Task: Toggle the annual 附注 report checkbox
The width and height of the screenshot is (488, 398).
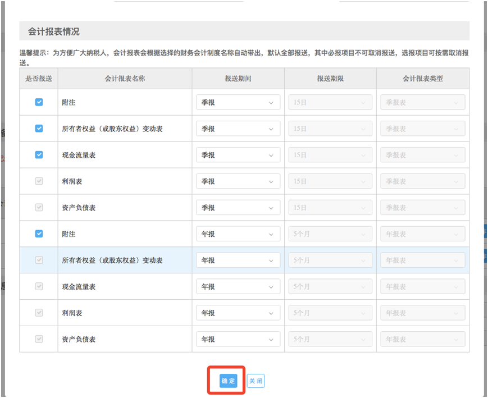Action: [x=39, y=234]
